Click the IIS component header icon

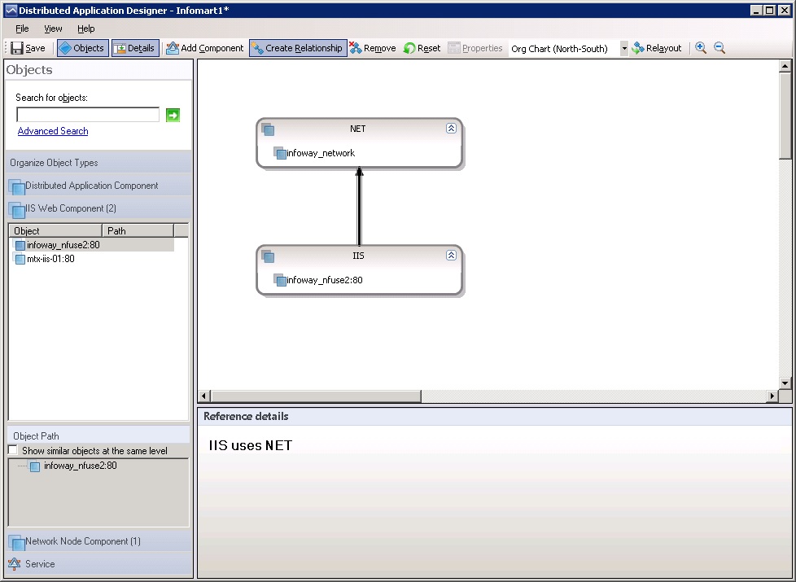click(268, 256)
